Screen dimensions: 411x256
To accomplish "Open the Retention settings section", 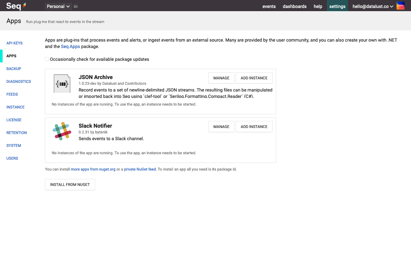I will [x=17, y=133].
